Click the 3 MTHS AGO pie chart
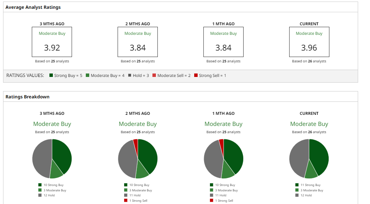Image resolution: width=370 pixels, height=204 pixels. [x=52, y=159]
